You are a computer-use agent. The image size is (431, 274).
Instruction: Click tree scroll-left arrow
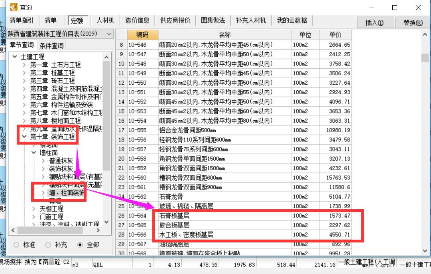point(13,230)
